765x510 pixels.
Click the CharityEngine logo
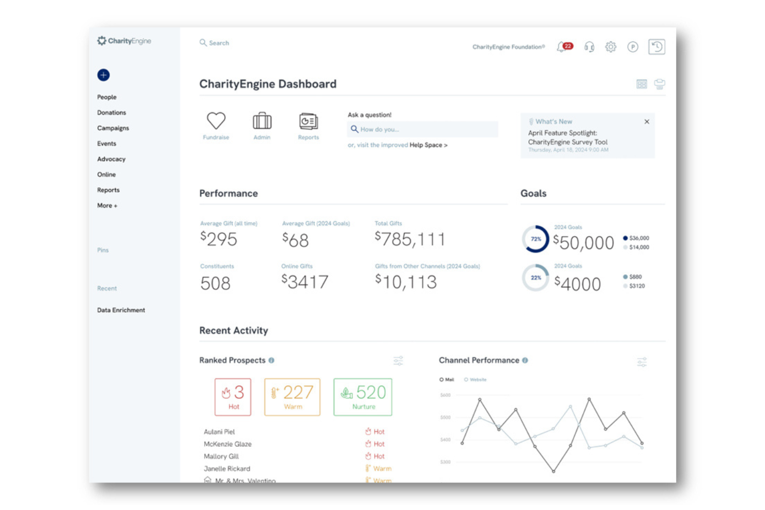click(124, 41)
